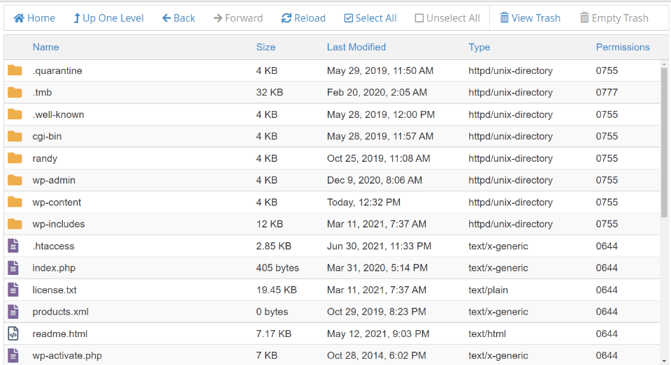The height and width of the screenshot is (365, 671).
Task: Click the randy folder icon
Action: pos(15,158)
